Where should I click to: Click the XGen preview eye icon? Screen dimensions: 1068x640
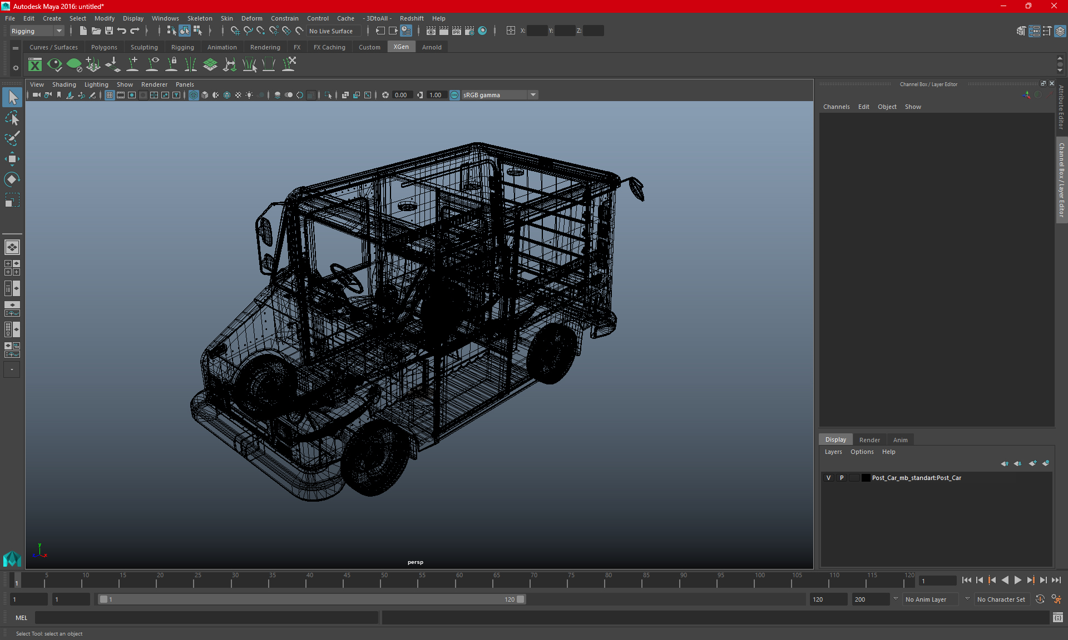[55, 65]
